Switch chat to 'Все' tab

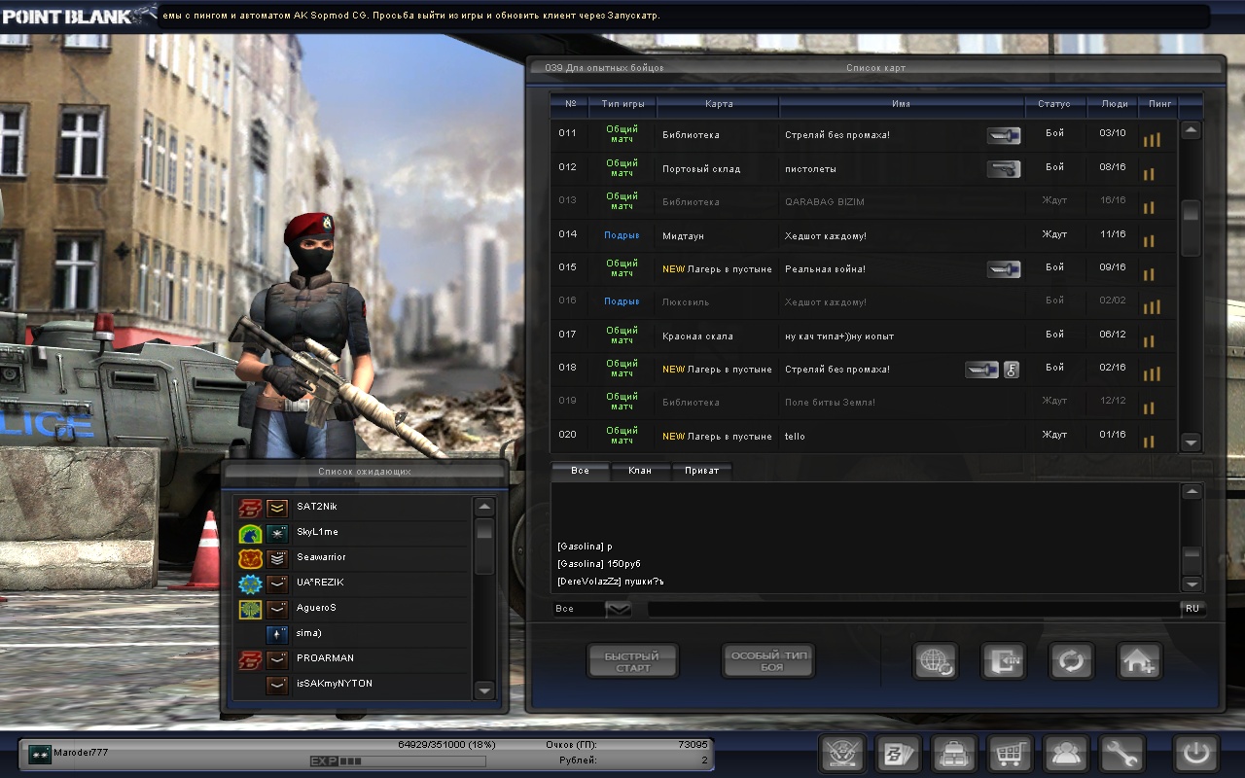tap(581, 471)
